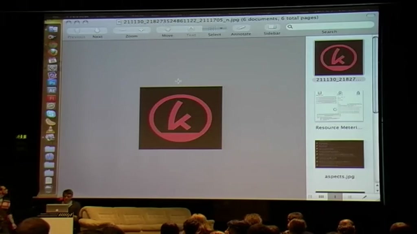Viewport: 417px width, 234px height.
Task: Click the Next toolbar button
Action: tap(97, 30)
